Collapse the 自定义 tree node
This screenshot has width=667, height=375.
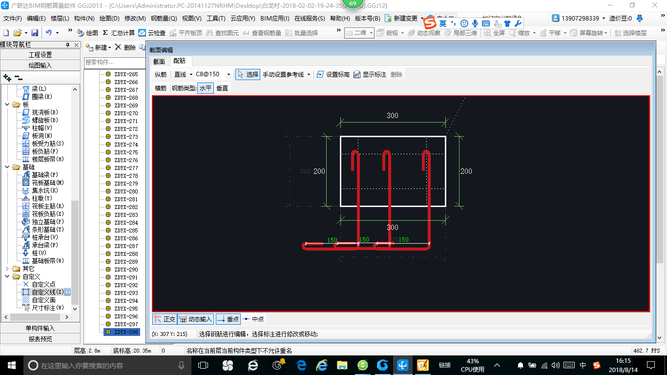[x=7, y=276]
